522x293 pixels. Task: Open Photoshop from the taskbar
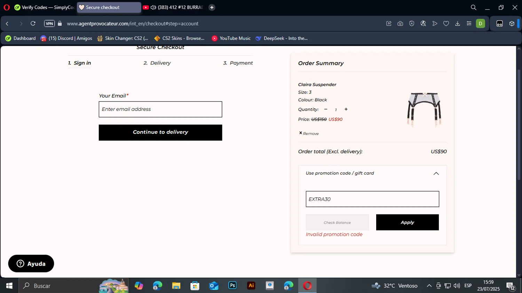coord(232,286)
